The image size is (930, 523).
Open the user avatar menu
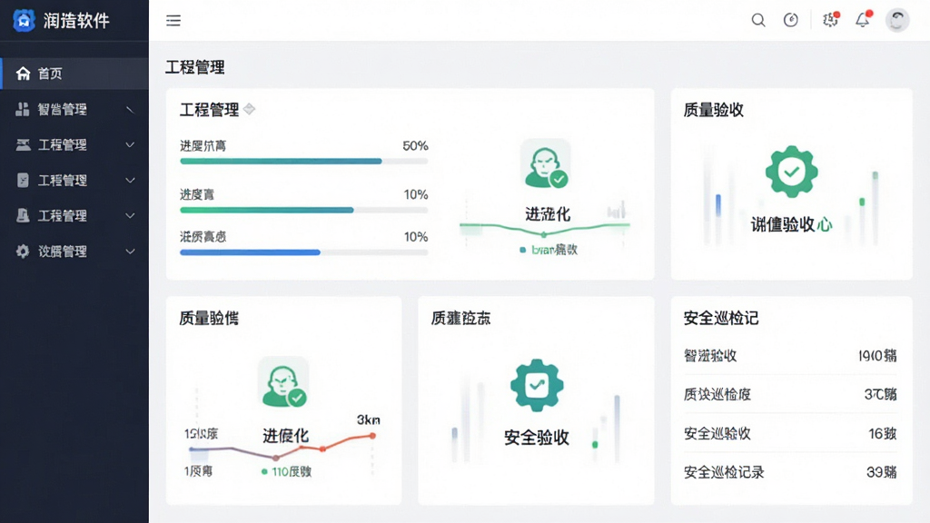point(897,20)
